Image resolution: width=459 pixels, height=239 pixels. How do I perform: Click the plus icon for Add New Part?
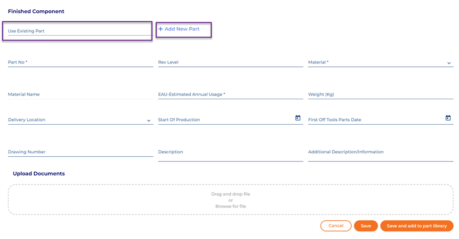161,29
